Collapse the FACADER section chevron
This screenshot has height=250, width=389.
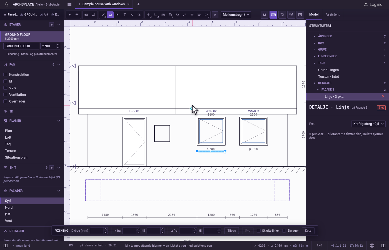pyautogui.click(x=59, y=191)
